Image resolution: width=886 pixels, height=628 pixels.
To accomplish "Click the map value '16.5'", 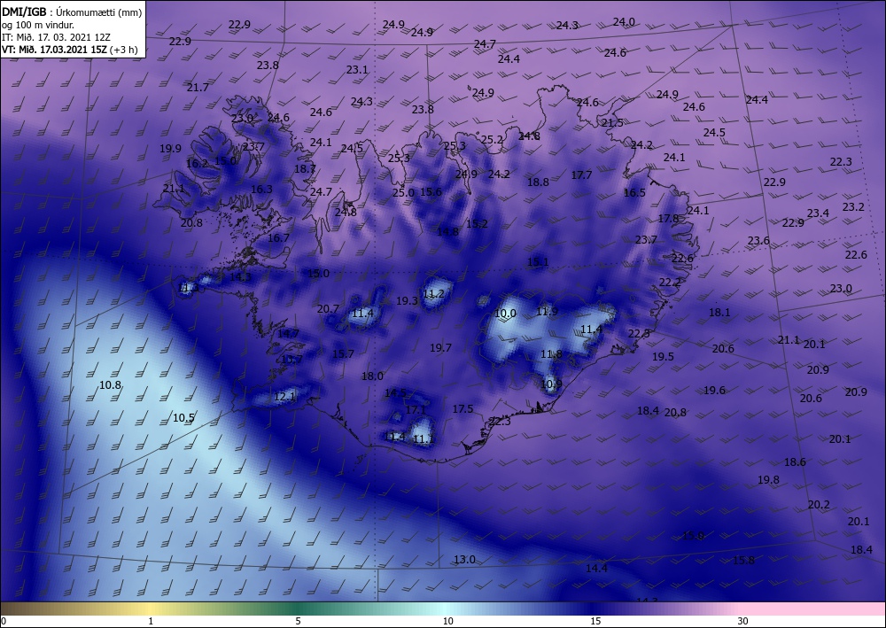I will [634, 192].
